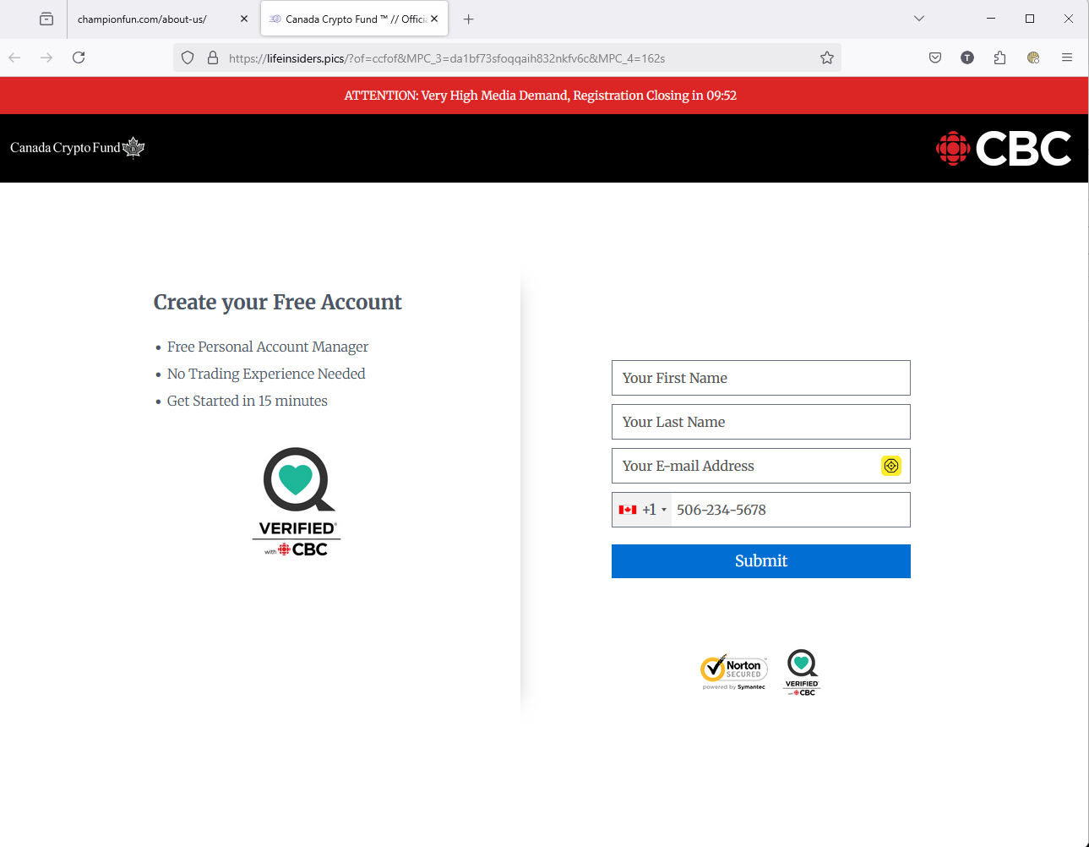
Task: Click No Trading Experience Needed text
Action: (x=266, y=374)
